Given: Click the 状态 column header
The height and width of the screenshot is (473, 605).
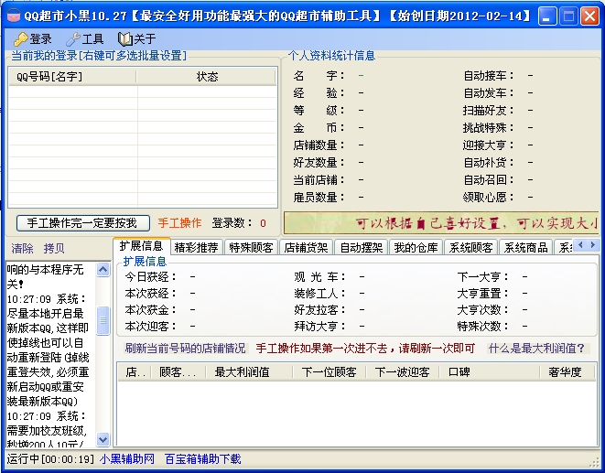Looking at the screenshot, I should (207, 76).
